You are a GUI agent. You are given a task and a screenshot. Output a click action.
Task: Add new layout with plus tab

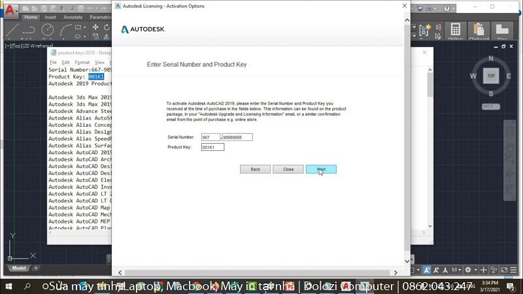(36, 268)
